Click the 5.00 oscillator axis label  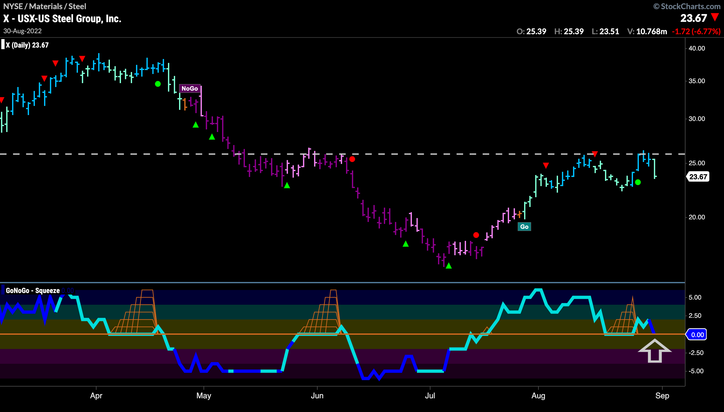pyautogui.click(x=695, y=297)
